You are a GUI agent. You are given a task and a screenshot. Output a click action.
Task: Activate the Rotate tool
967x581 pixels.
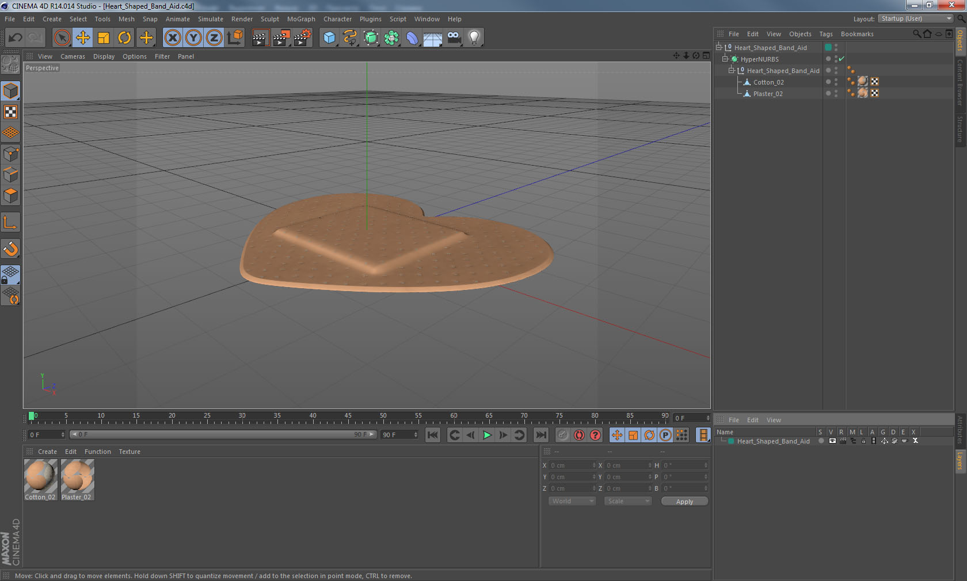click(124, 38)
